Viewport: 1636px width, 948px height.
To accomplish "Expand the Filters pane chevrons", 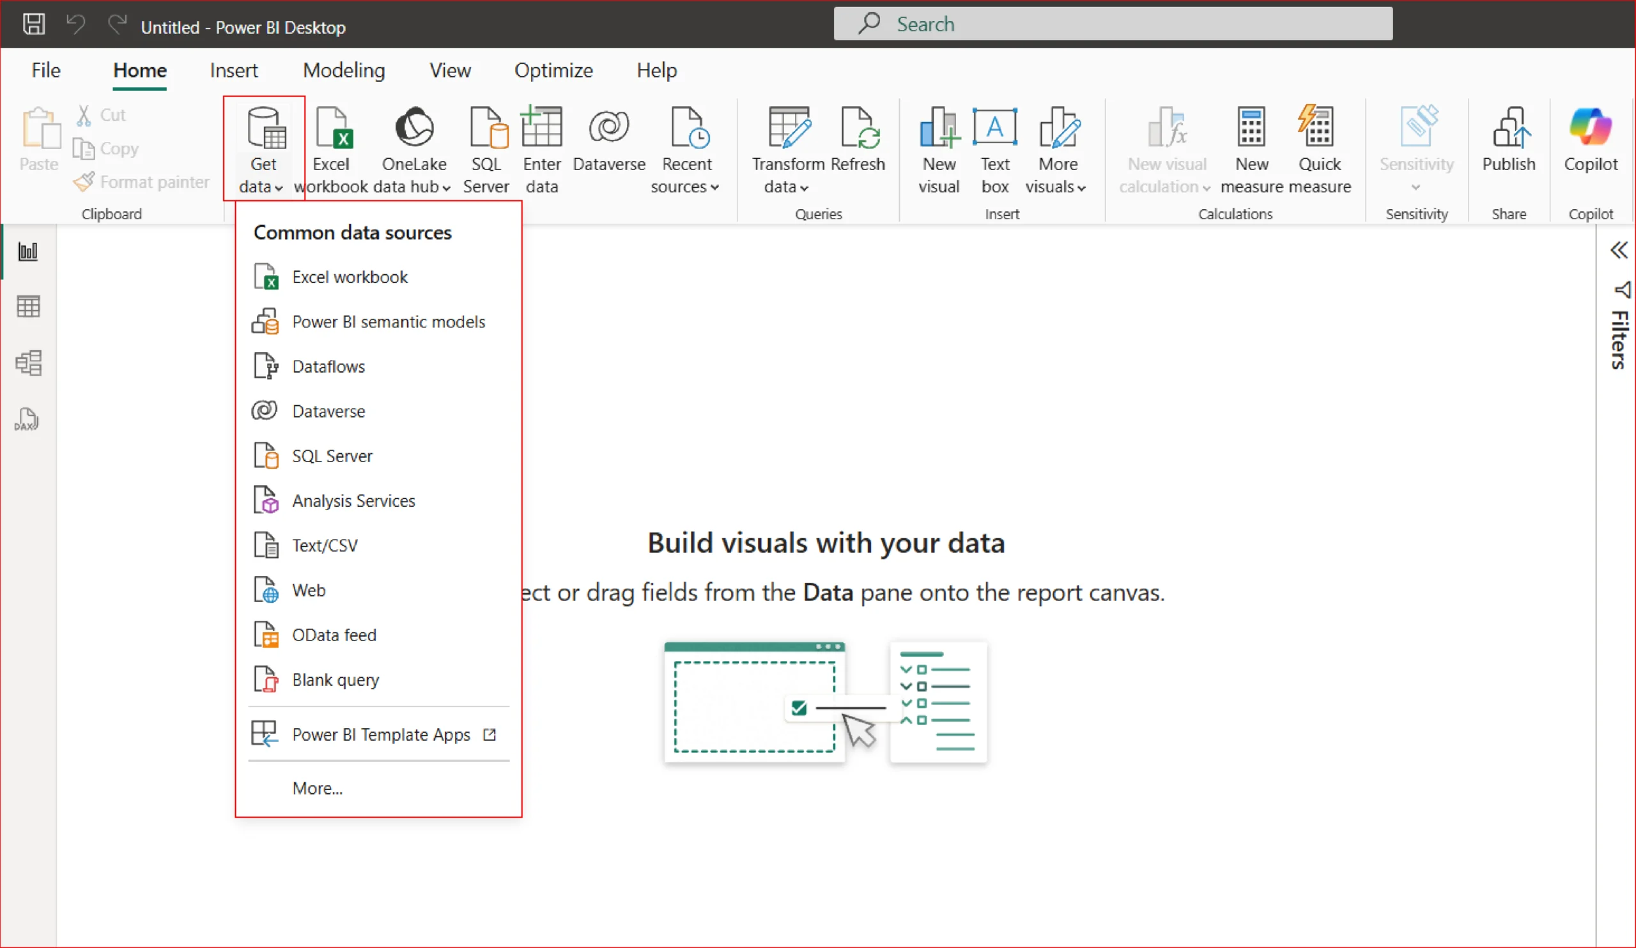I will point(1619,250).
